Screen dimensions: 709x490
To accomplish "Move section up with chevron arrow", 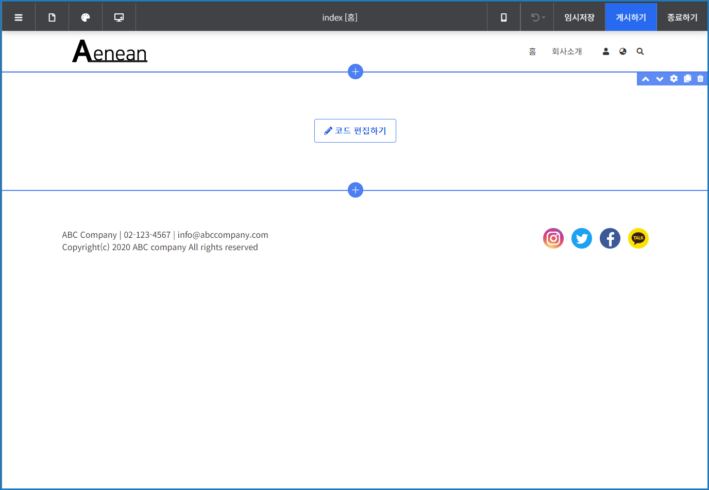I will point(646,79).
